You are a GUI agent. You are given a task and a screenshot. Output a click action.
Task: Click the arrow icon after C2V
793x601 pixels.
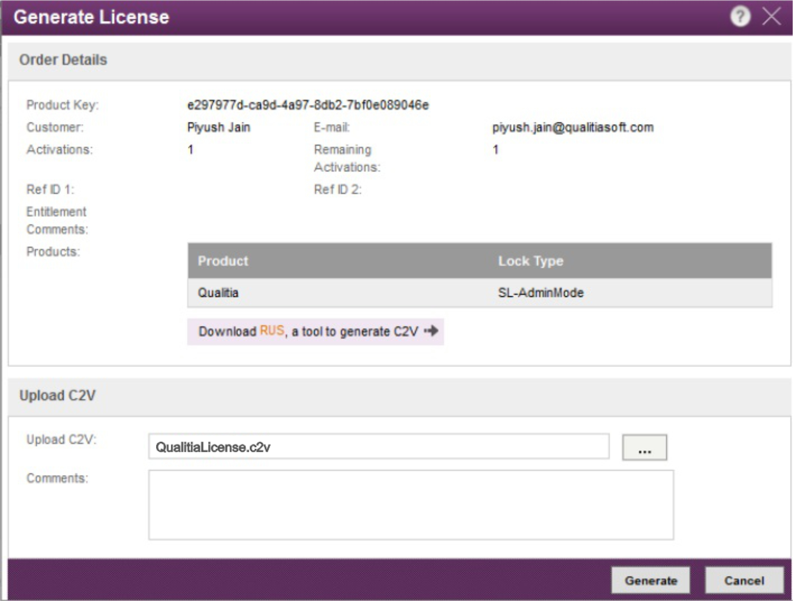(x=431, y=330)
